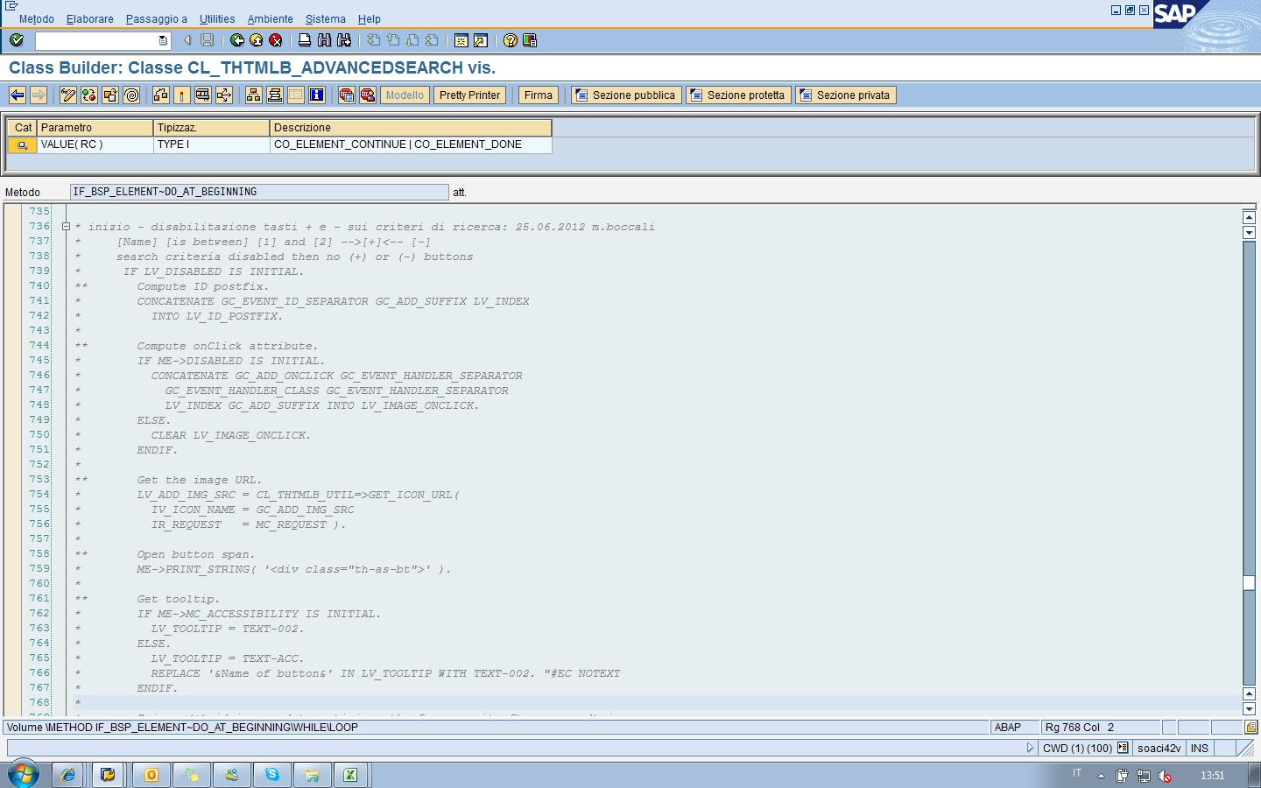Click inside the Metodo name field
The image size is (1261, 788).
click(x=258, y=192)
